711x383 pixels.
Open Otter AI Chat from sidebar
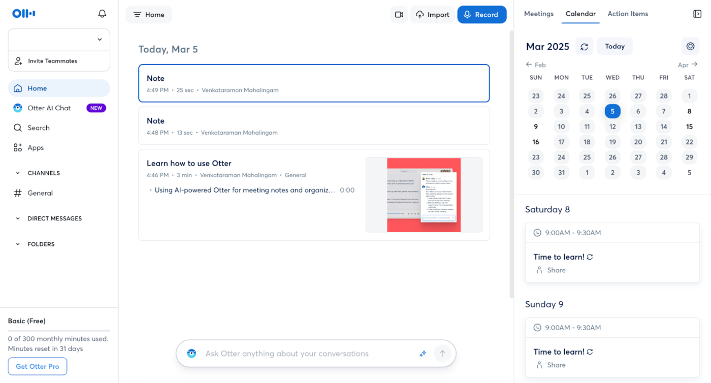(x=49, y=108)
